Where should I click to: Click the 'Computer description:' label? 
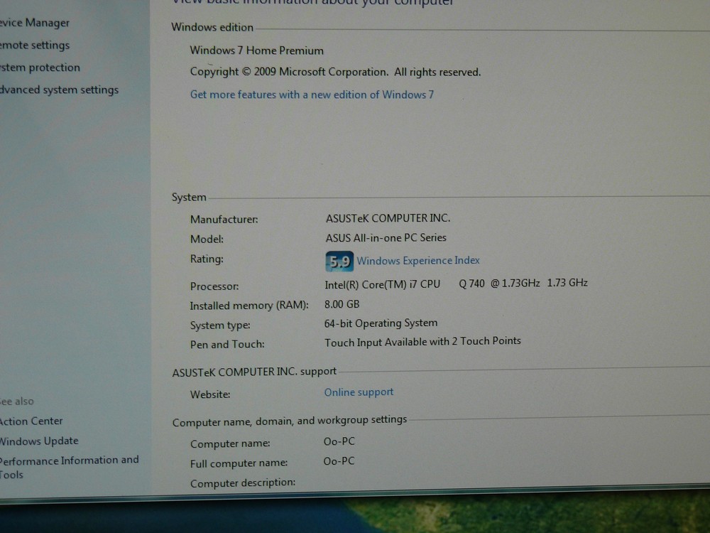click(243, 483)
